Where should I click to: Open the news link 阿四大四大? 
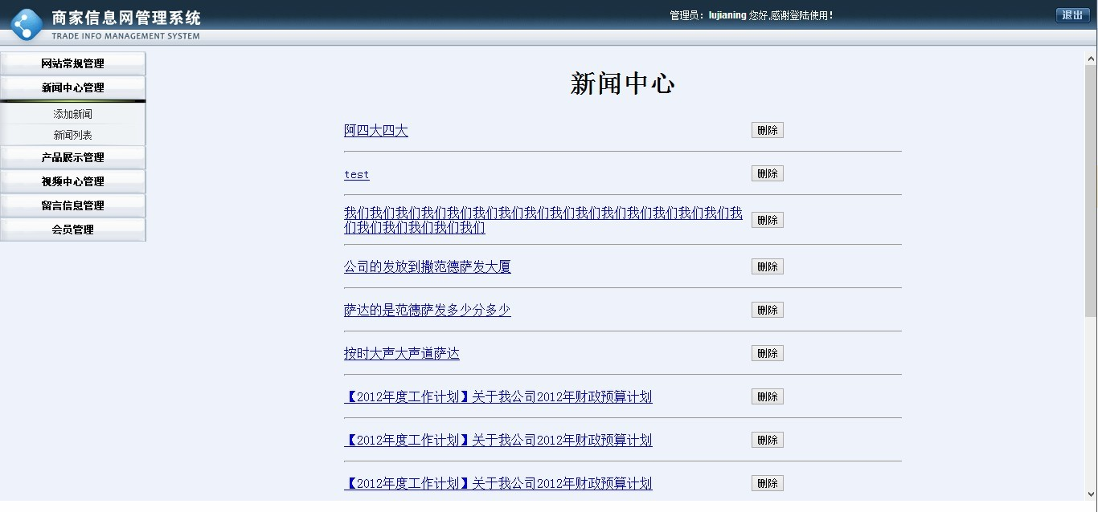(376, 131)
